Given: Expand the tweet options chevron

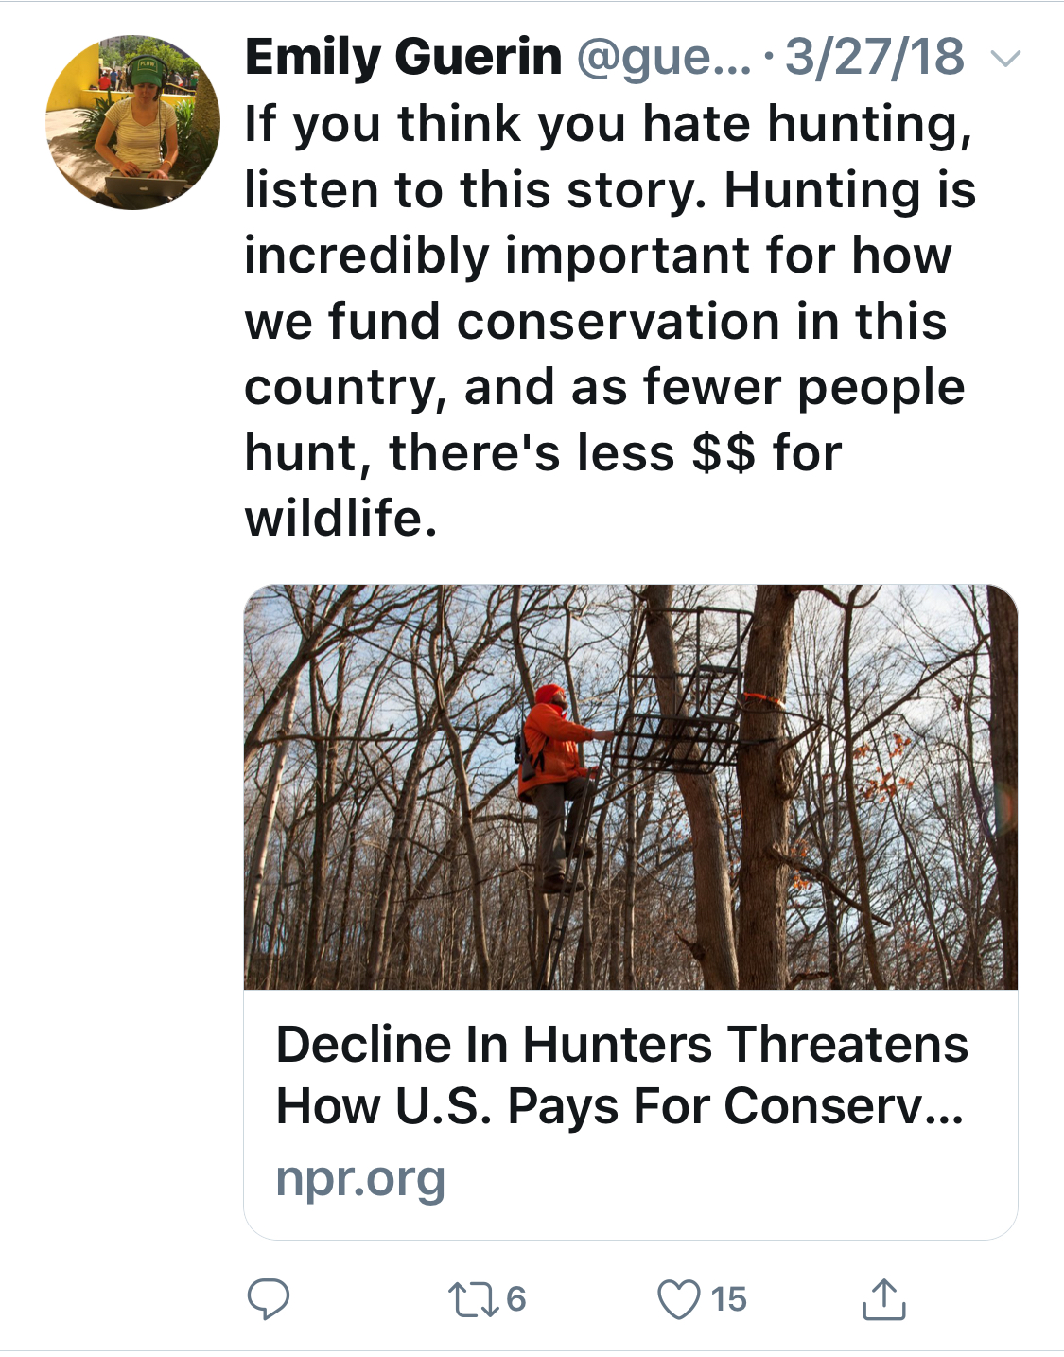Looking at the screenshot, I should pyautogui.click(x=1005, y=59).
